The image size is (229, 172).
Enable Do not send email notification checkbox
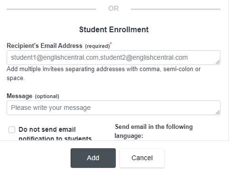12,130
